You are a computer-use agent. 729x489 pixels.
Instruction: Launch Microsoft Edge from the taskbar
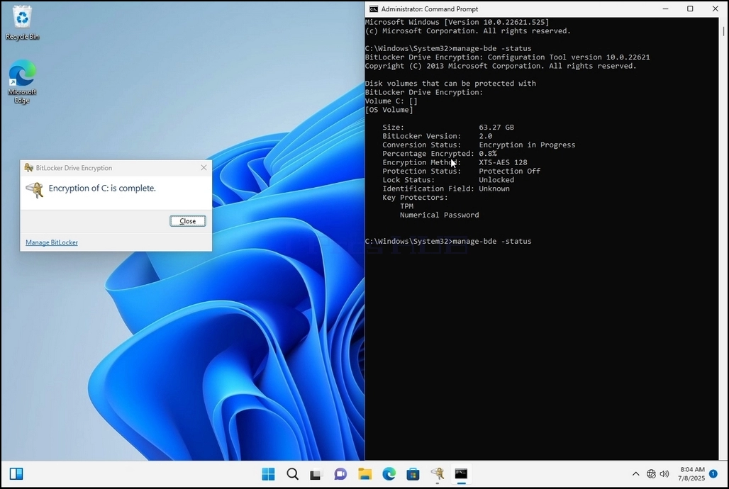pos(389,473)
